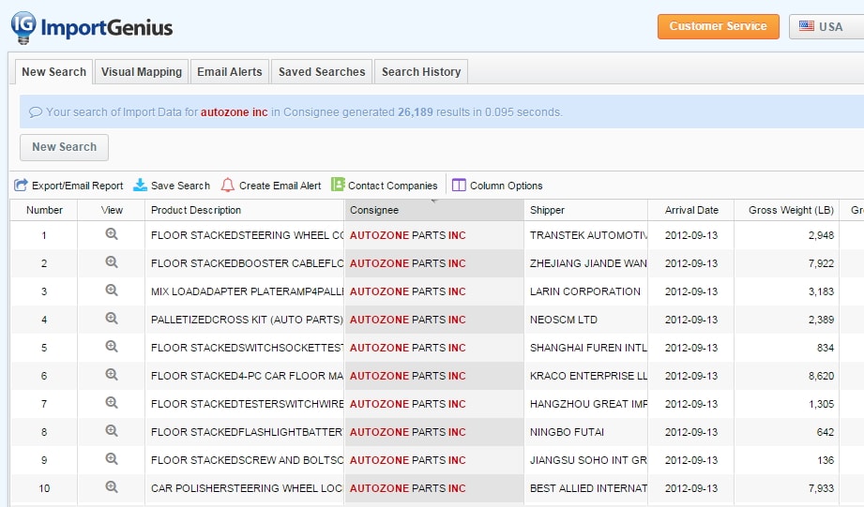Sort by the Consignee column header
864x507 pixels.
tap(434, 210)
